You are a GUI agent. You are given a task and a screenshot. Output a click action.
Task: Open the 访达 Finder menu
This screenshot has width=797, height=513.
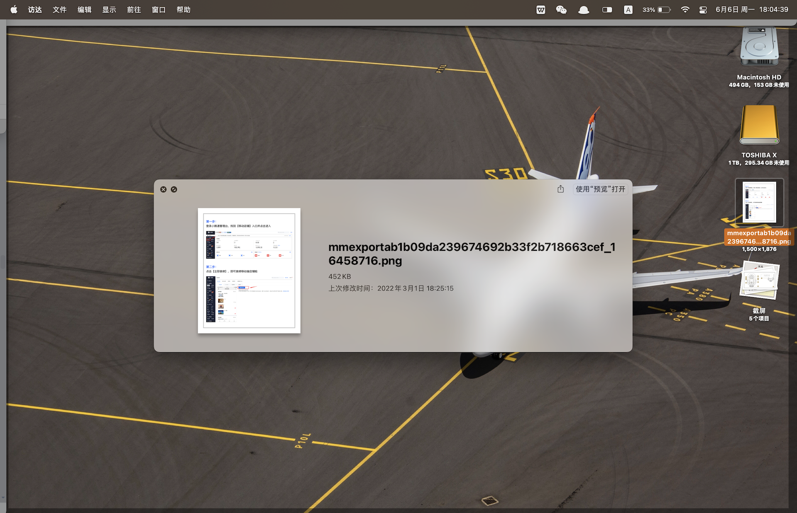tap(35, 10)
